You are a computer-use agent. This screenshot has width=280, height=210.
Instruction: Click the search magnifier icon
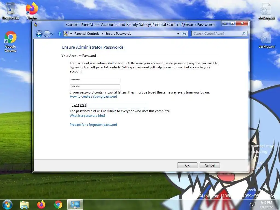point(244,34)
